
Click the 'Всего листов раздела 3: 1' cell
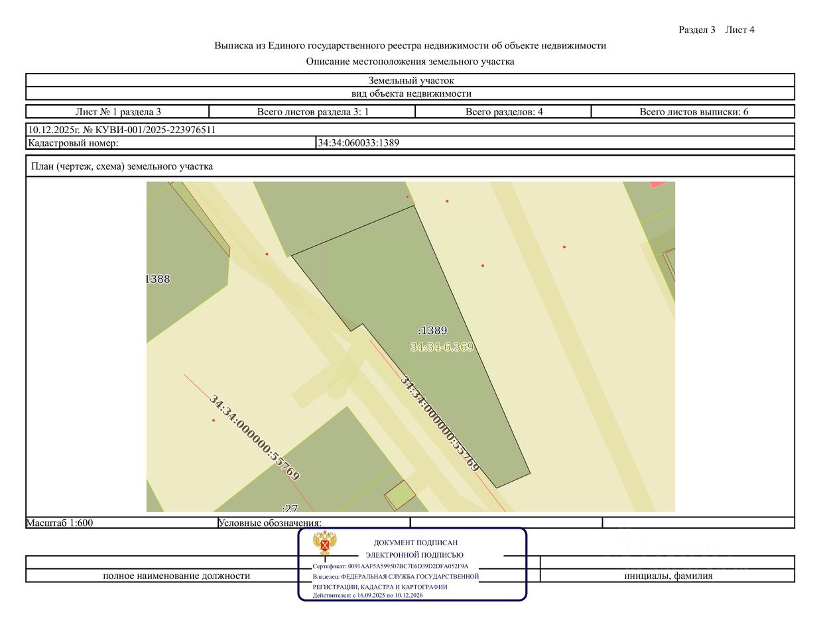pyautogui.click(x=312, y=112)
